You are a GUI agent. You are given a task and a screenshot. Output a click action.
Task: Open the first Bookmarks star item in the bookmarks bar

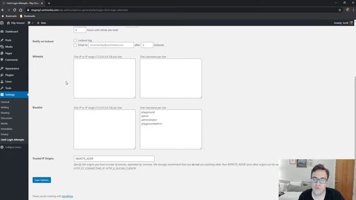click(9, 16)
